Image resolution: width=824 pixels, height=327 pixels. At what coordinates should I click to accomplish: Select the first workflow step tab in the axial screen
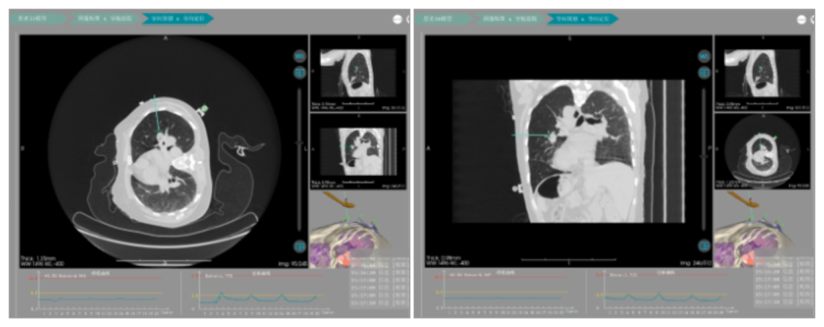[39, 18]
